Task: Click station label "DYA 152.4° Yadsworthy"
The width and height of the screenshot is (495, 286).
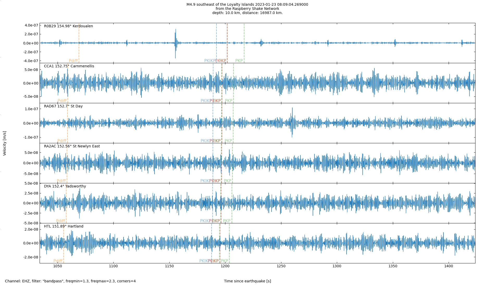Action: [x=65, y=186]
